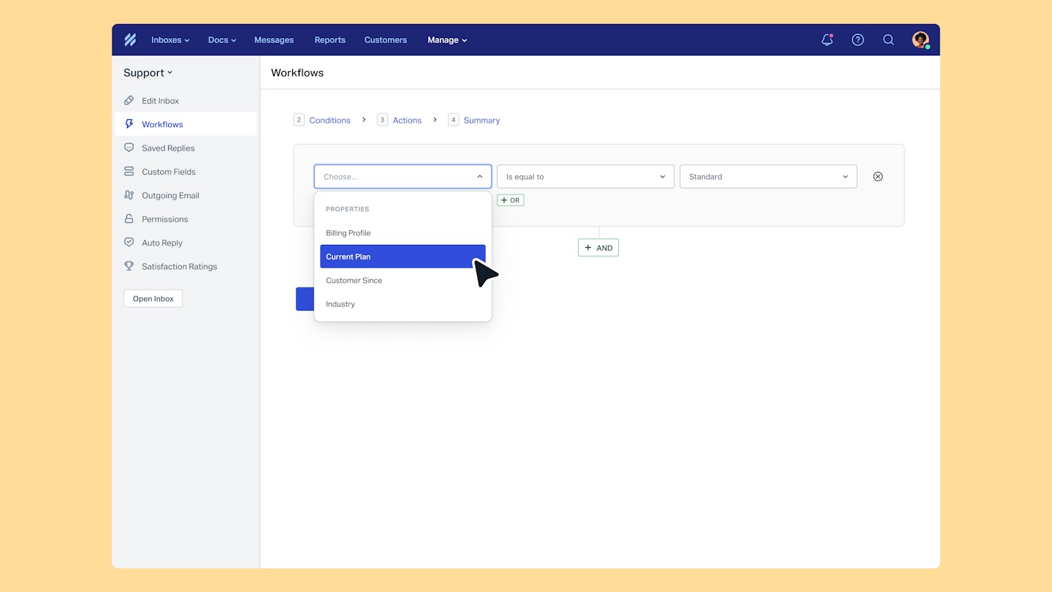Screen dimensions: 1052x592
Task: Remove the condition with the circled X
Action: pyautogui.click(x=878, y=176)
